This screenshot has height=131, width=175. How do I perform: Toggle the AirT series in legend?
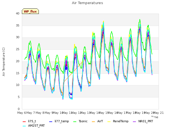[x=97, y=121]
